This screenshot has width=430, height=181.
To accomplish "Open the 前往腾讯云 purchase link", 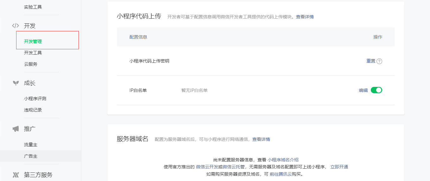I will (281, 174).
